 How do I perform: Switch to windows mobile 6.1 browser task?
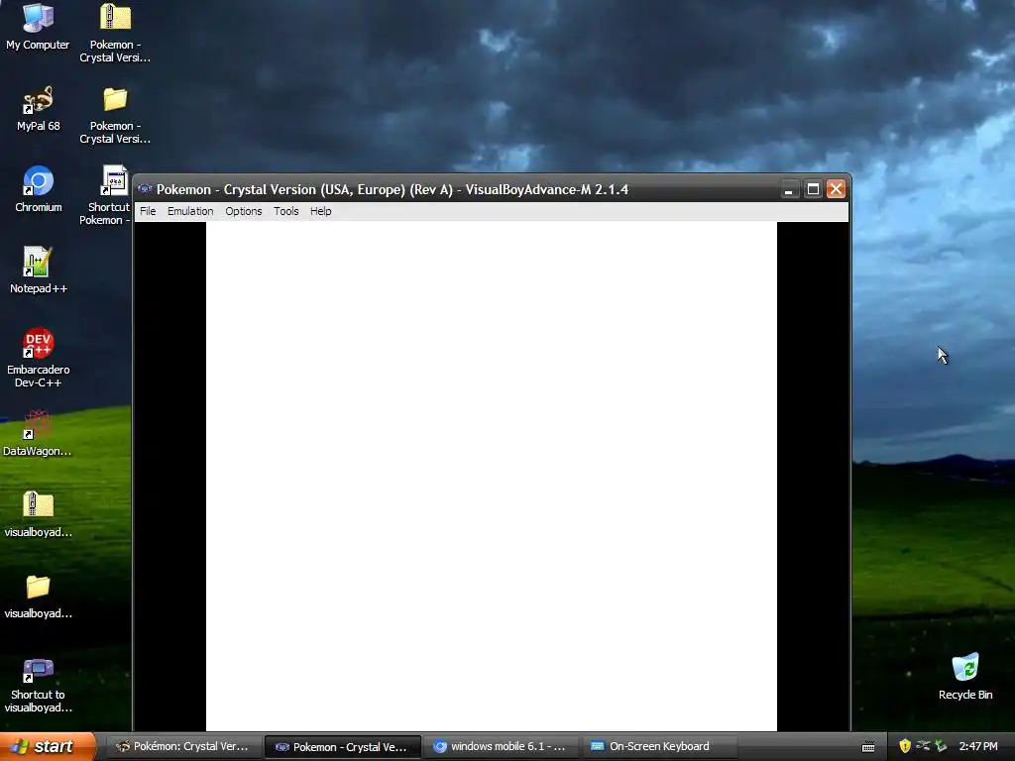coord(501,746)
